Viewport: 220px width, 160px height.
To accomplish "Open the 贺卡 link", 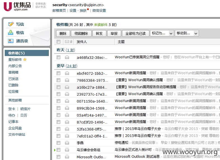I will tap(12, 109).
